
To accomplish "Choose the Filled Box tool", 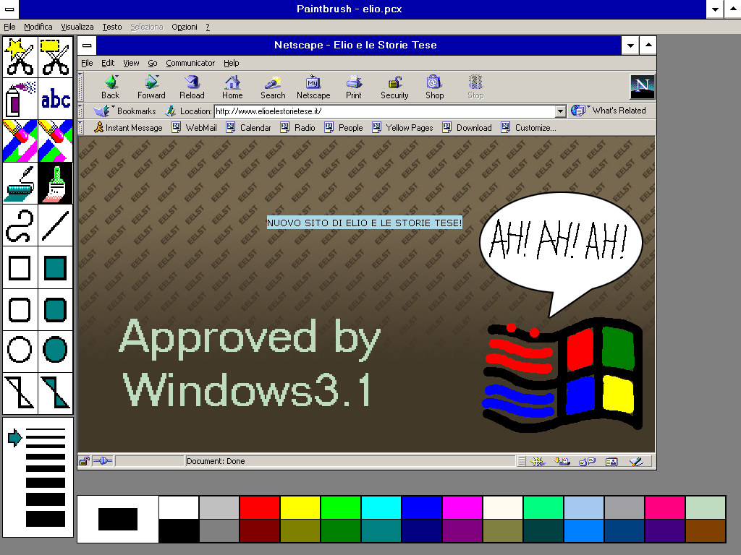I will click(x=55, y=267).
